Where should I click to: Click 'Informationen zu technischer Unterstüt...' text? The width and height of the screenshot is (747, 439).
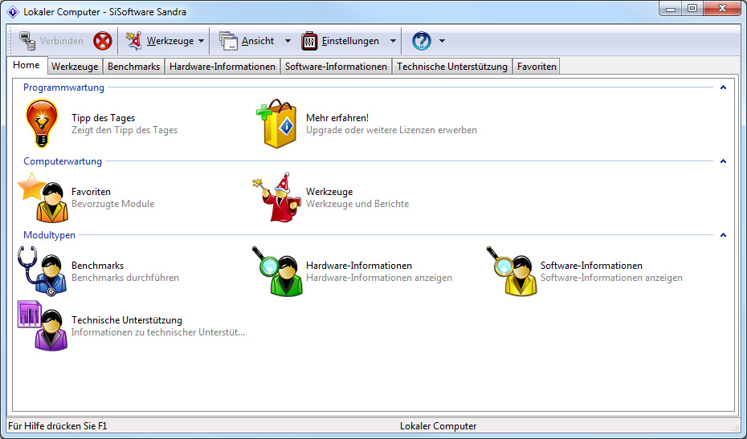click(158, 332)
